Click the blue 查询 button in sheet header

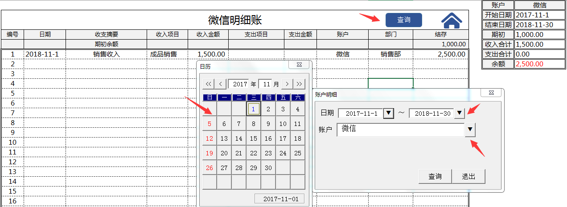pos(403,20)
